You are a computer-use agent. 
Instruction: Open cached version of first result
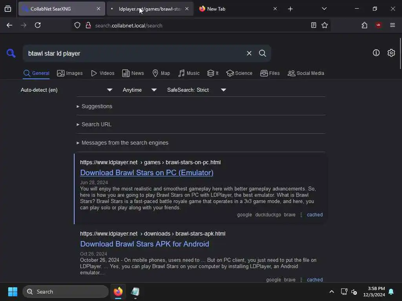tap(315, 215)
